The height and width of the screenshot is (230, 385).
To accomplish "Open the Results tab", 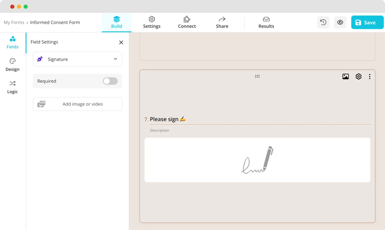I will [266, 22].
